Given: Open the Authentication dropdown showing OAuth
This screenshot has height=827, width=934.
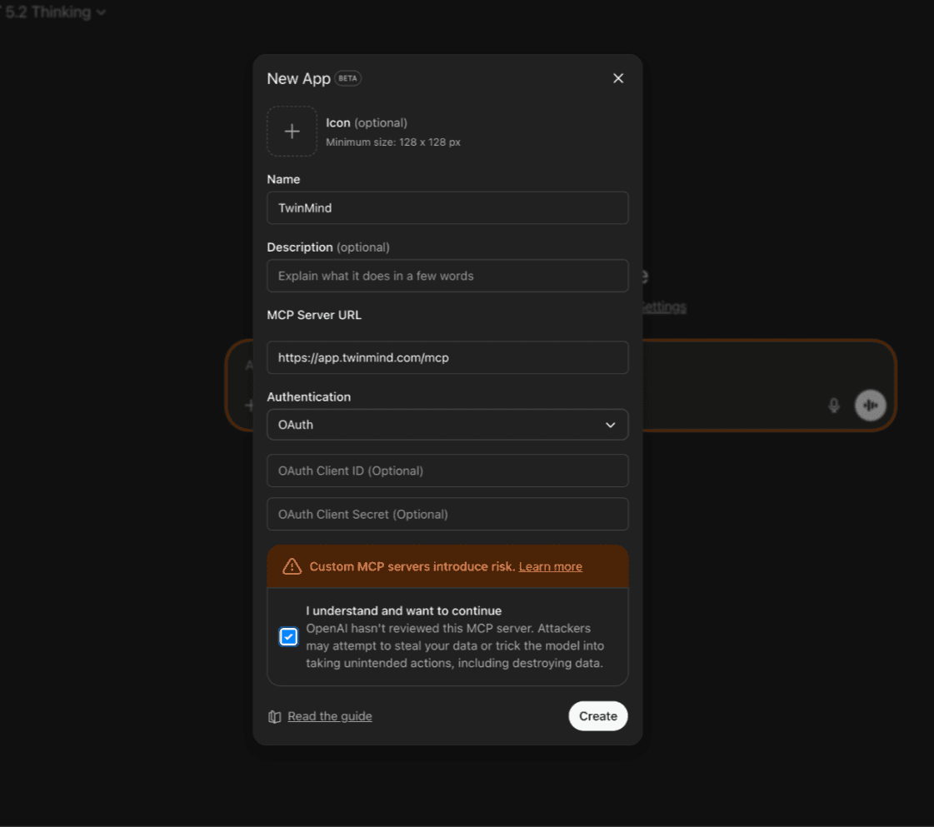Looking at the screenshot, I should point(447,425).
